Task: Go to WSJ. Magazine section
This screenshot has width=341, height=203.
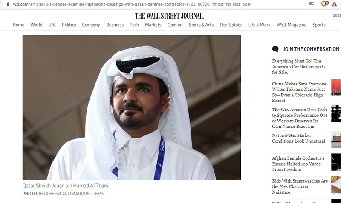Action: point(292,25)
